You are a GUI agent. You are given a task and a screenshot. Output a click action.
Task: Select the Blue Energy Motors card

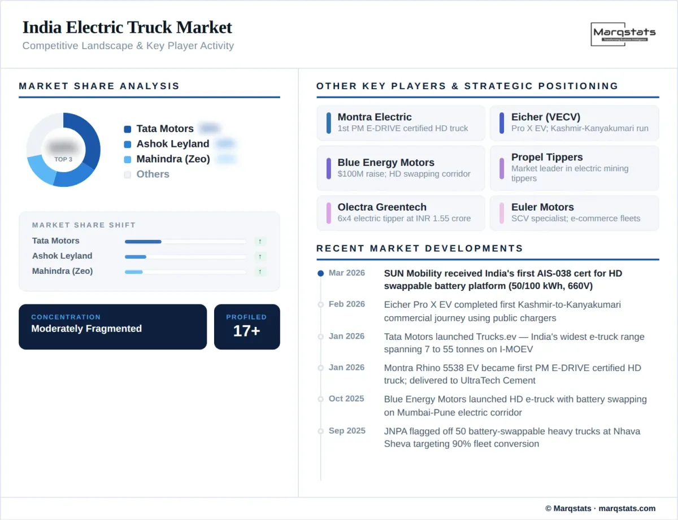(x=401, y=168)
